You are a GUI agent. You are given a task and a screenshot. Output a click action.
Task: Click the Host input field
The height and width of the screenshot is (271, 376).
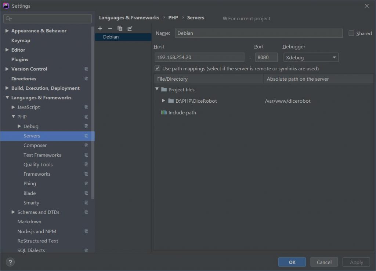pos(199,58)
